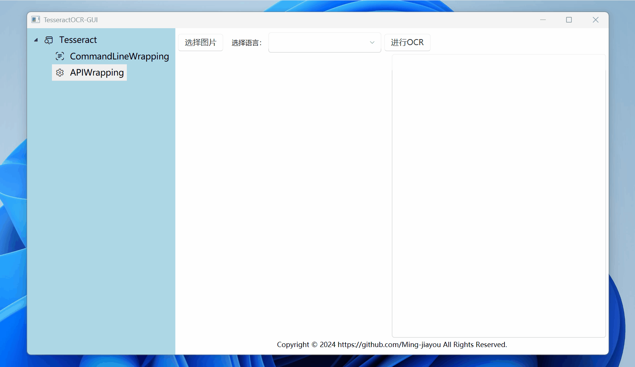Close the TesseractOCR-GUI window
Screen dimensions: 635x367
595,20
